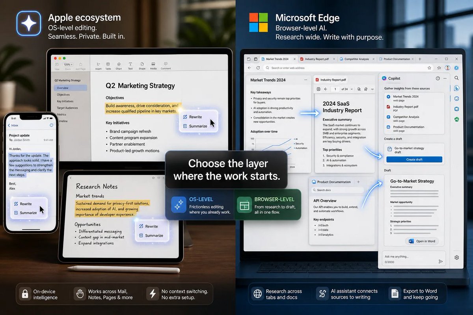473x315 pixels.
Task: Choose Summarize in the iPad Research Notes popup
Action: click(151, 235)
